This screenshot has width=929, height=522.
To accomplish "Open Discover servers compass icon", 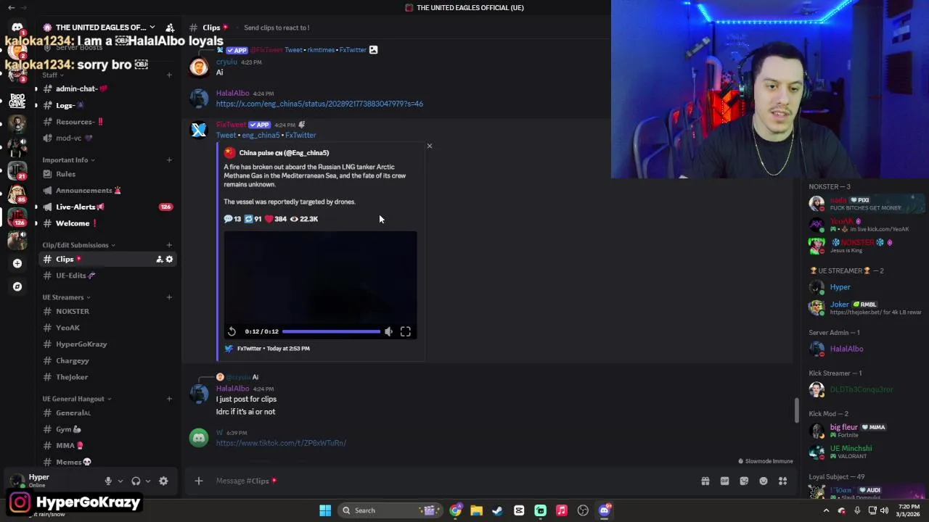I will 17,286.
